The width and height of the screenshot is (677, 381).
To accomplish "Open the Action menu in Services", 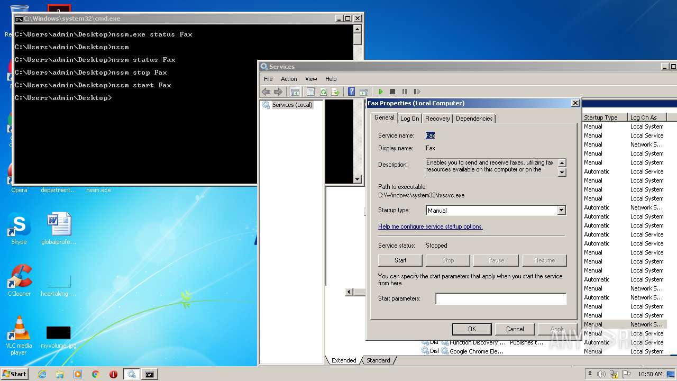I will point(289,79).
